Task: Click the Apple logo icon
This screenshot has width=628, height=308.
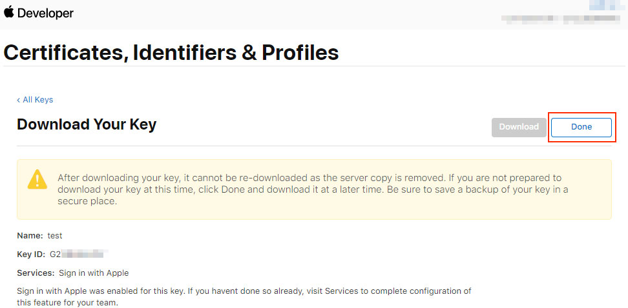Action: tap(9, 12)
